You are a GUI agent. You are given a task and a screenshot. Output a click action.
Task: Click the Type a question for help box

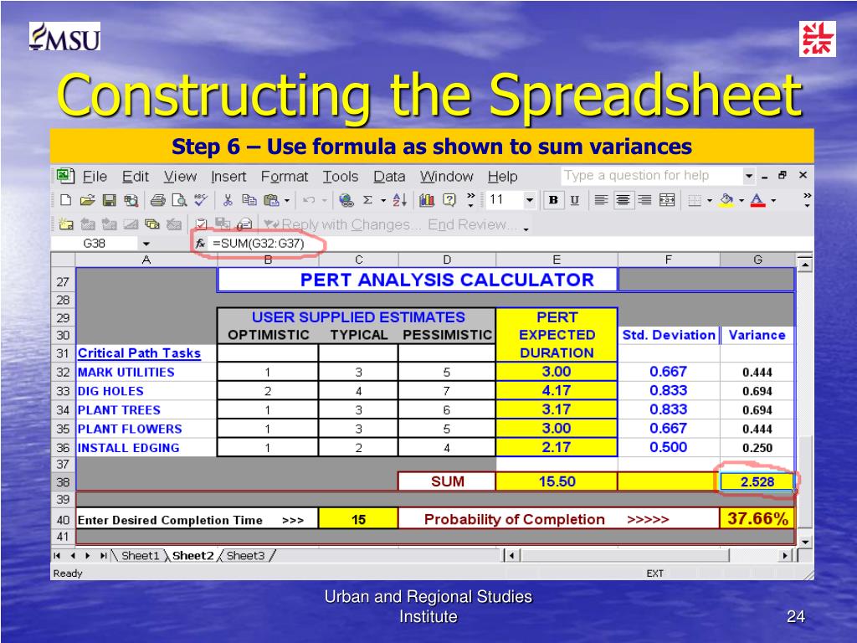point(652,176)
